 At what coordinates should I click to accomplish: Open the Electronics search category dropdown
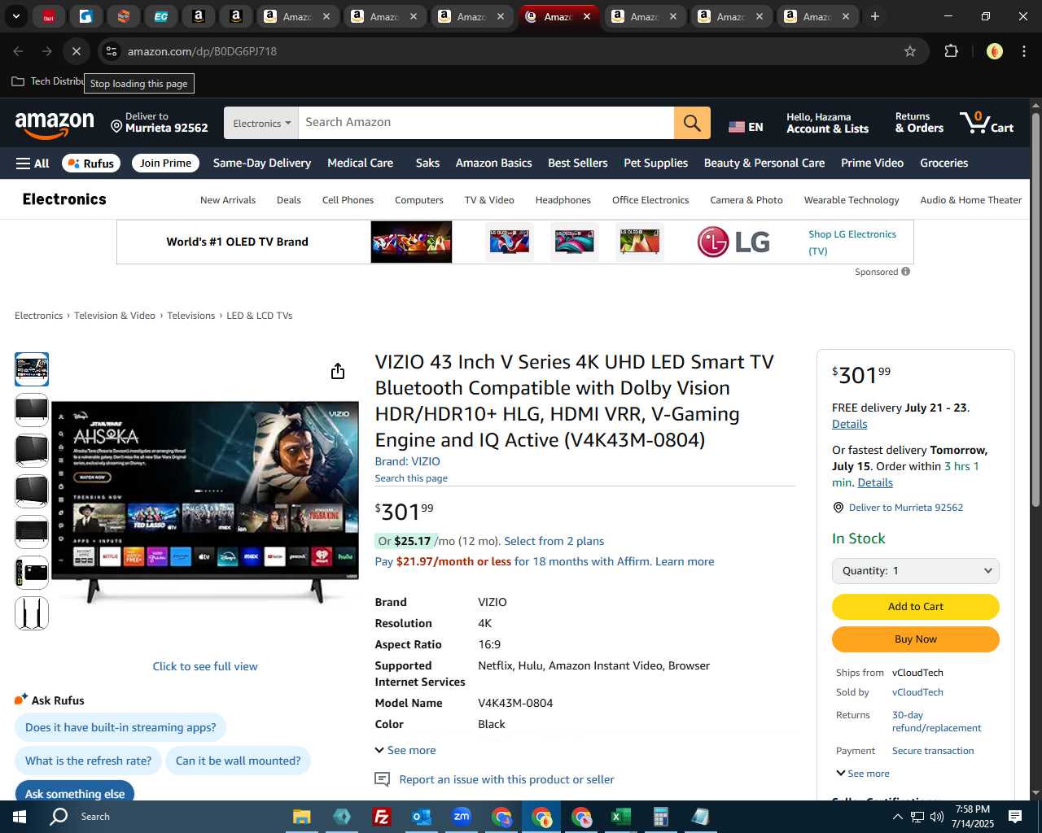261,123
